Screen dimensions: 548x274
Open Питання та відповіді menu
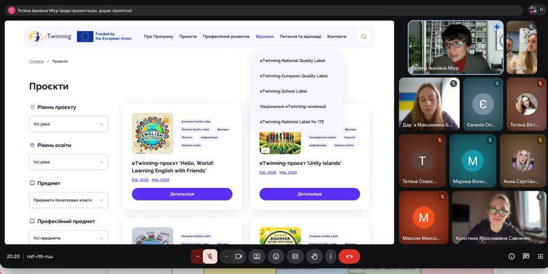(x=300, y=36)
